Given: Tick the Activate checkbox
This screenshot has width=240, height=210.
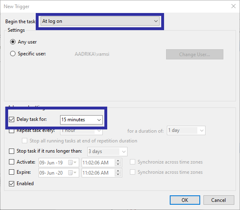Looking at the screenshot, I should coord(12,162).
